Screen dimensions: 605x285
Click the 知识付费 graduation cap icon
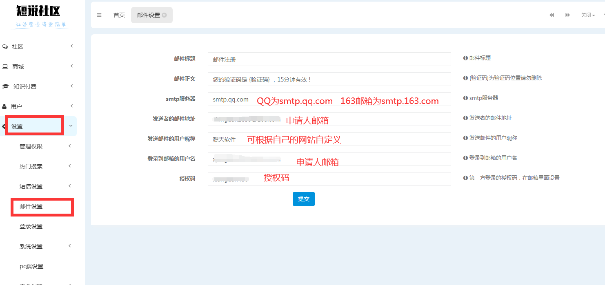pos(5,86)
